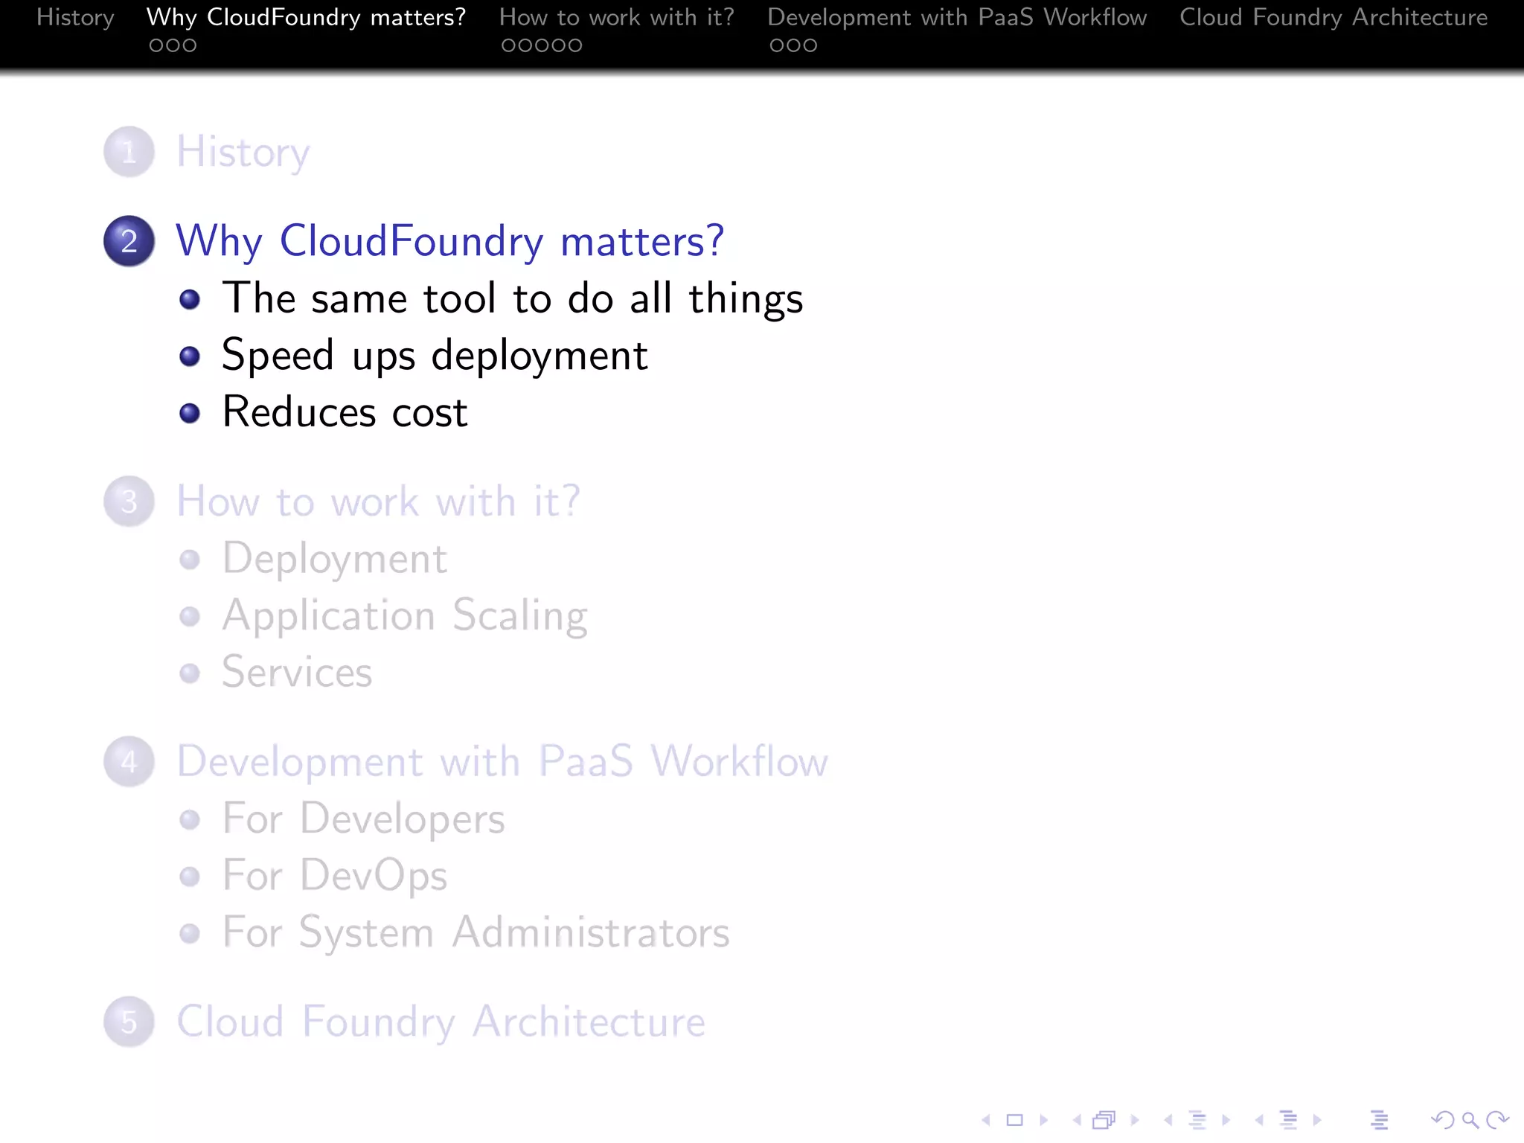Jump to 'How to work with it?' outline heading
Viewport: 1524px width, 1143px height.
[378, 501]
